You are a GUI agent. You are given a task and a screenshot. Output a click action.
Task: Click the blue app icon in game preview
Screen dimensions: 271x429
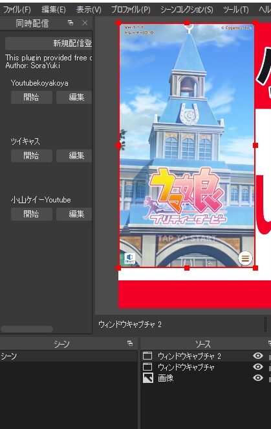[x=130, y=258]
